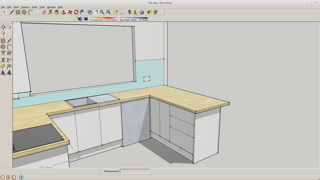Toggle the shadows display button
This screenshot has height=180, width=320.
[86, 18]
